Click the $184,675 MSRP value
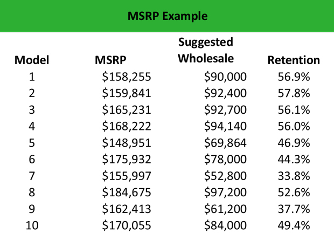This screenshot has width=334, height=234. (x=126, y=191)
